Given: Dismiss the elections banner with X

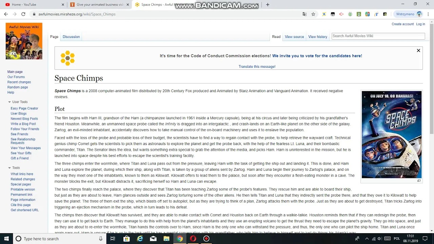Looking at the screenshot, I should click(x=418, y=50).
